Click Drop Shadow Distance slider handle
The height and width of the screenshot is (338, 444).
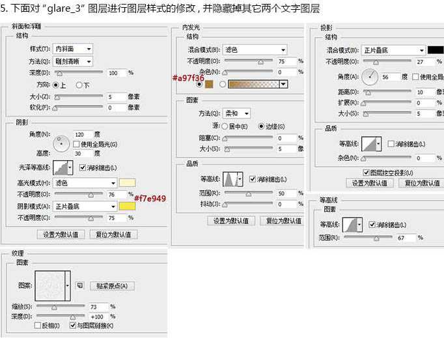368,93
